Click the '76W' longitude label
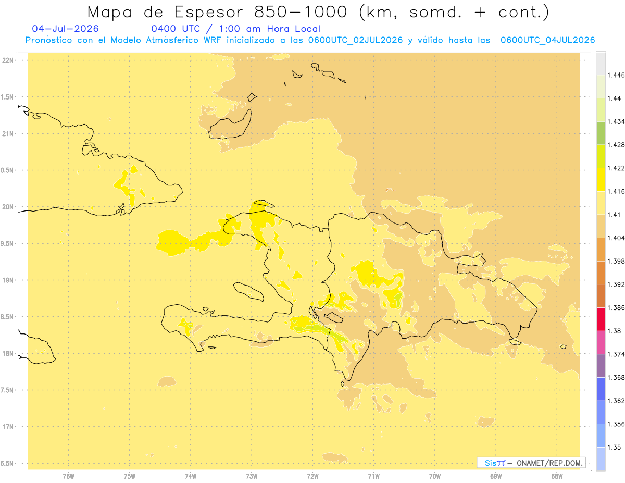The height and width of the screenshot is (483, 625). [x=68, y=476]
